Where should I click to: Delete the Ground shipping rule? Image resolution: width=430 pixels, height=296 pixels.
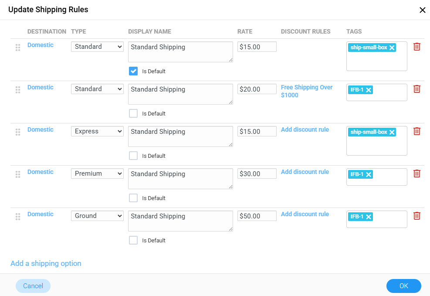click(x=416, y=216)
